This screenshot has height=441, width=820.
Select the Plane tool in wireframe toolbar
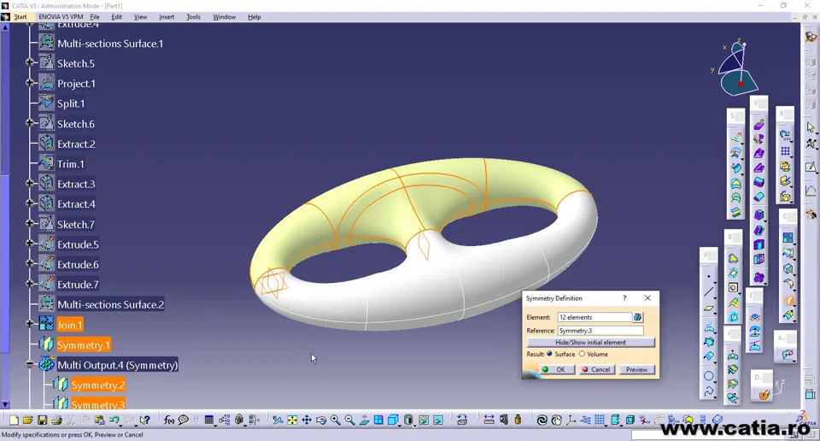click(x=709, y=309)
